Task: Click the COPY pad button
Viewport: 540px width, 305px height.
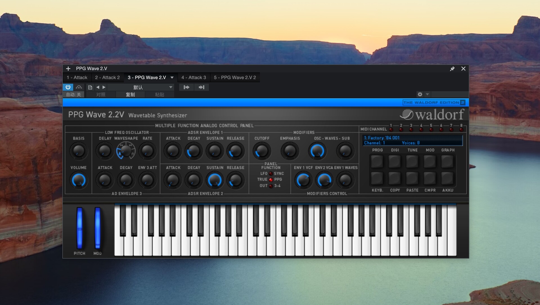Action: (x=395, y=178)
